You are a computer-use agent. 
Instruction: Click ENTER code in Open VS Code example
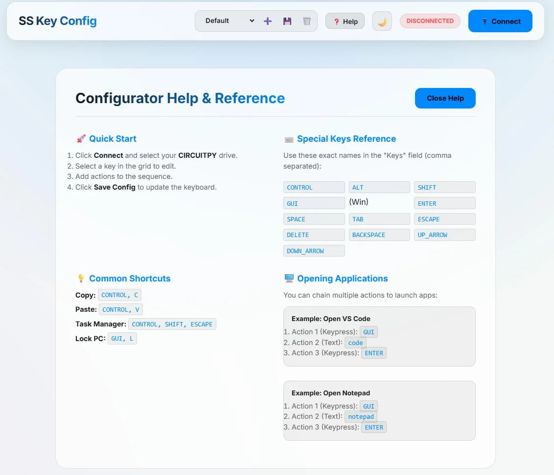pyautogui.click(x=374, y=353)
